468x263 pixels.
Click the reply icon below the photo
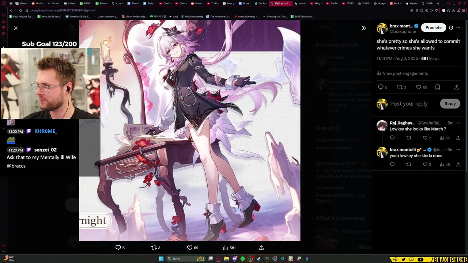pos(118,248)
